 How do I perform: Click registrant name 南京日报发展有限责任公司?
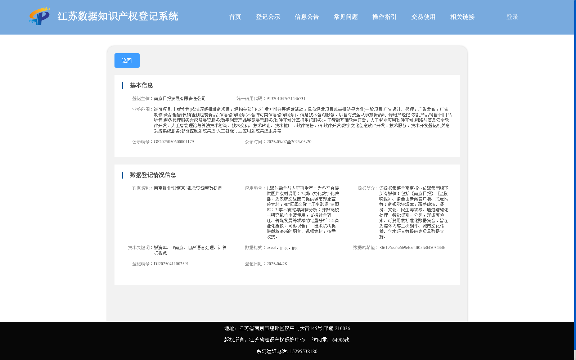(x=180, y=99)
